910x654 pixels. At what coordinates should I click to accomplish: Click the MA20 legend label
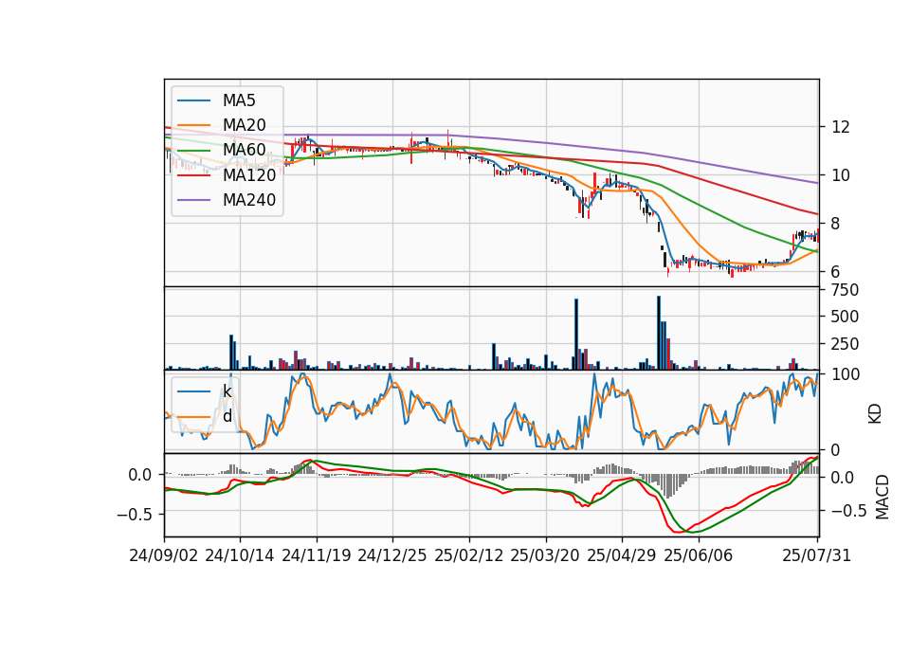(244, 125)
